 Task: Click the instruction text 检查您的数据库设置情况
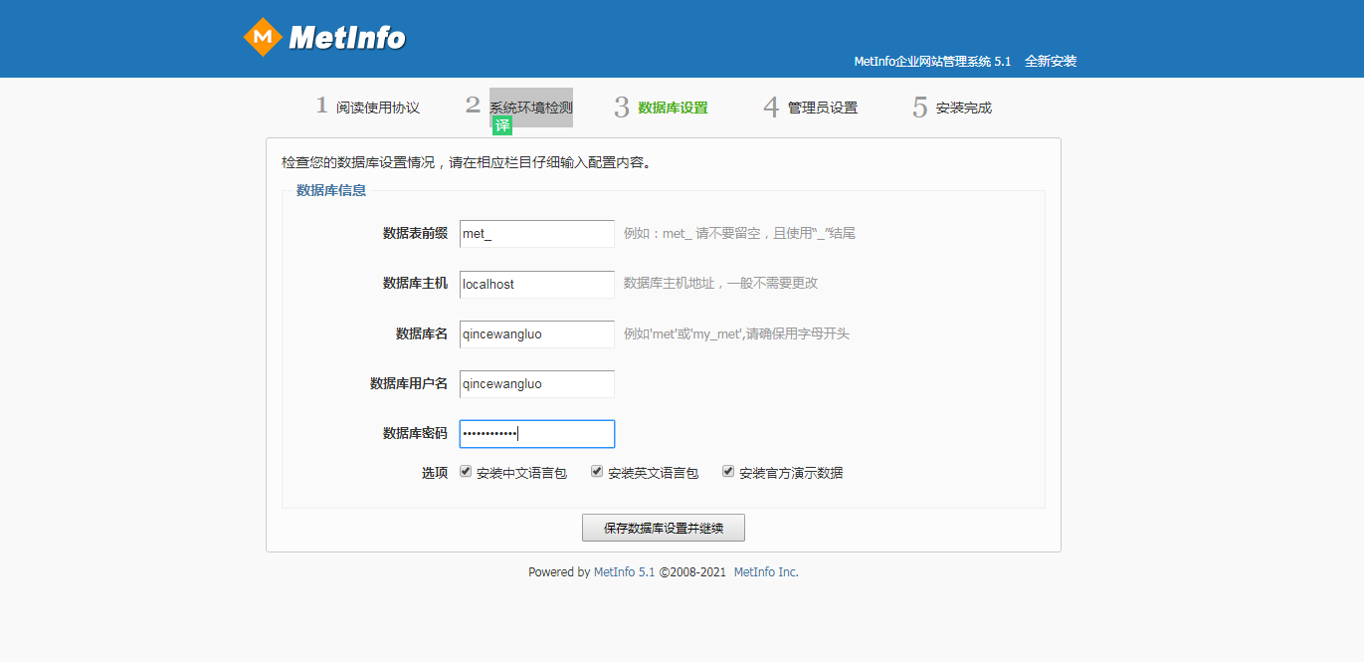(x=360, y=162)
